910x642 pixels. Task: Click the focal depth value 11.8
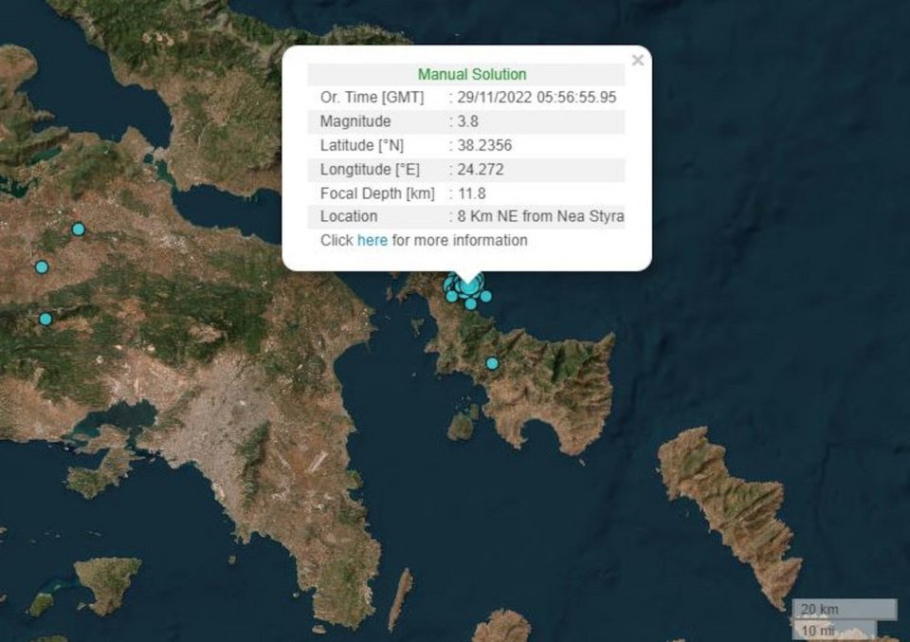pos(471,193)
